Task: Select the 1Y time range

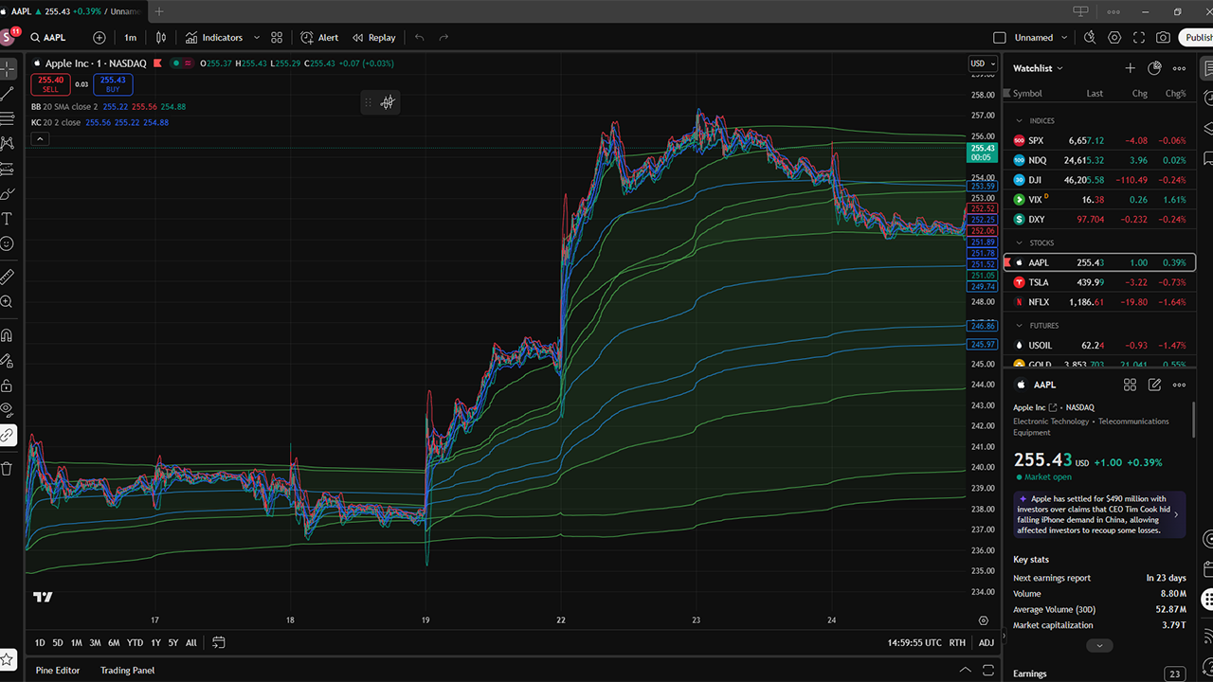Action: click(155, 642)
